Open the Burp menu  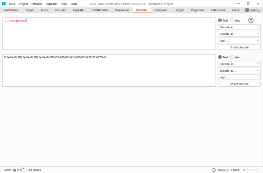[x=12, y=4]
